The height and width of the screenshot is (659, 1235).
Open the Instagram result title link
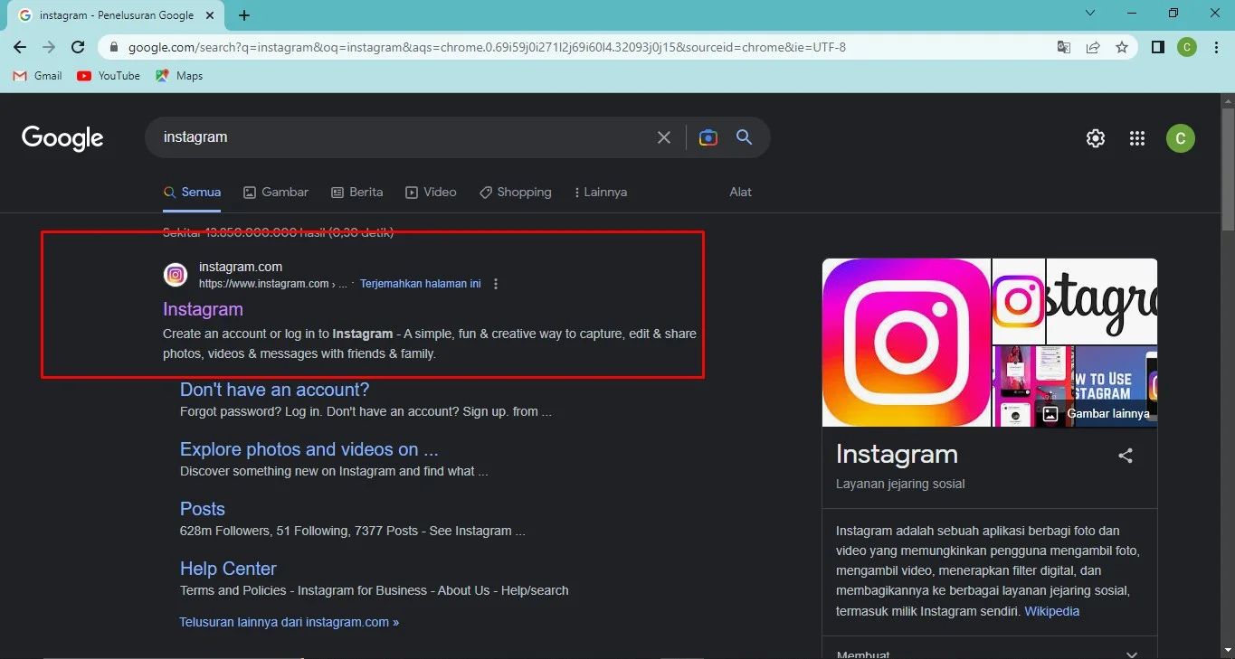point(203,309)
